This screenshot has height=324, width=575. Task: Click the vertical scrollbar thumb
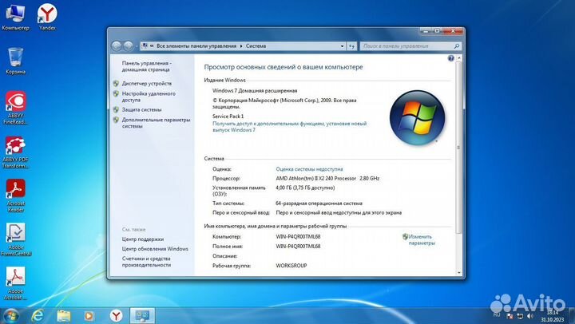pos(458,148)
